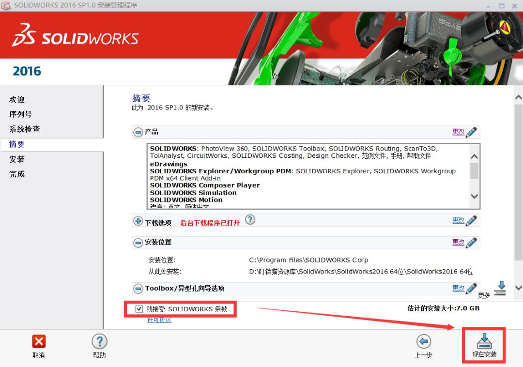Click SOLIDWORKS Simulation in product list
The height and width of the screenshot is (367, 523).
pos(193,193)
